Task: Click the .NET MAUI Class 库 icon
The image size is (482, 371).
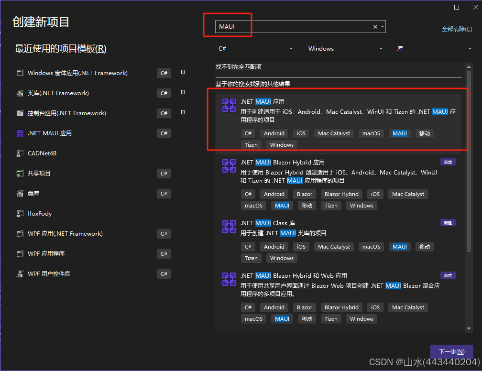Action: 229,227
